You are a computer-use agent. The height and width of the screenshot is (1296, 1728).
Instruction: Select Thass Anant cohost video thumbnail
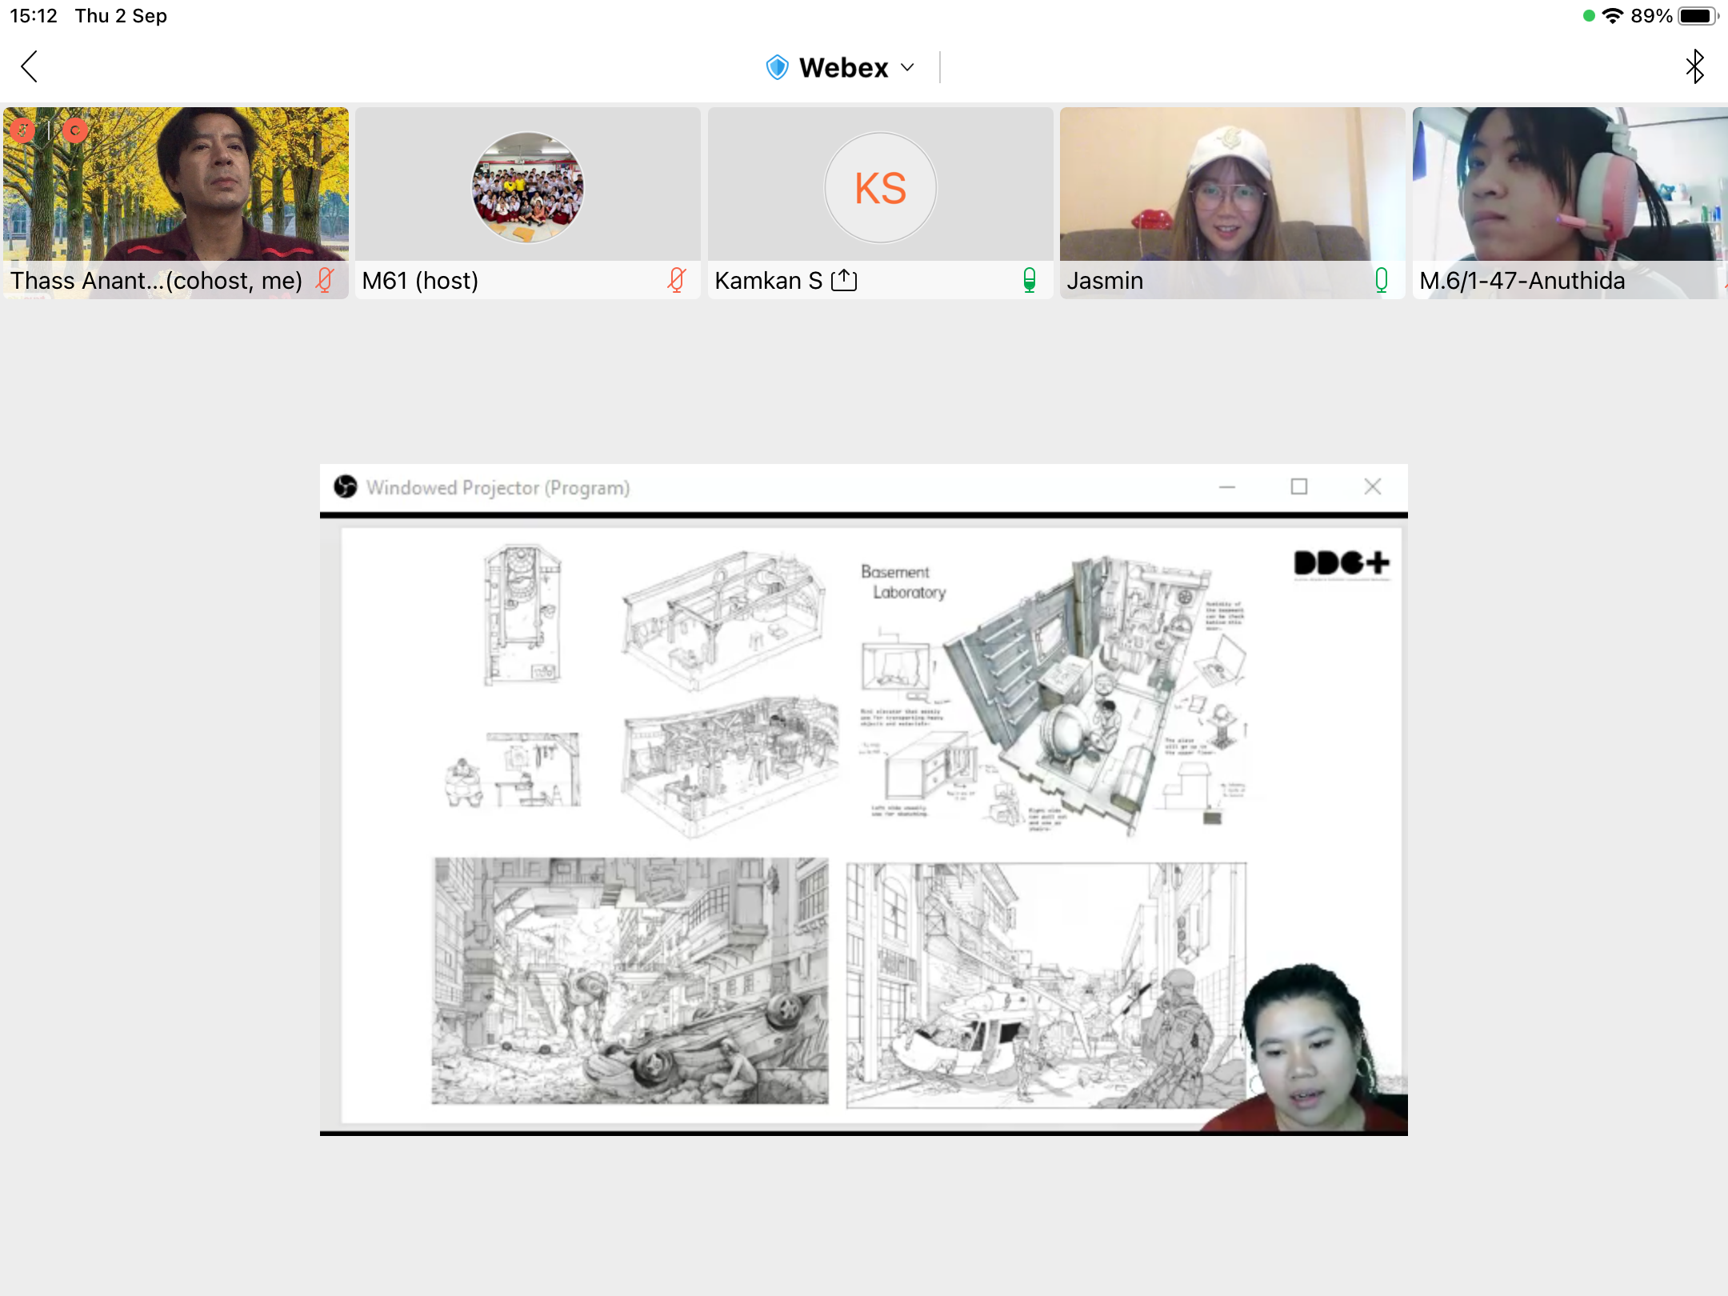tap(176, 202)
